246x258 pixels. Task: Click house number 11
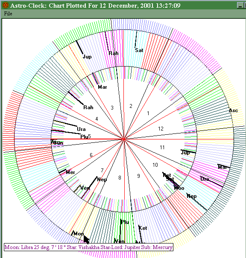[162, 148]
